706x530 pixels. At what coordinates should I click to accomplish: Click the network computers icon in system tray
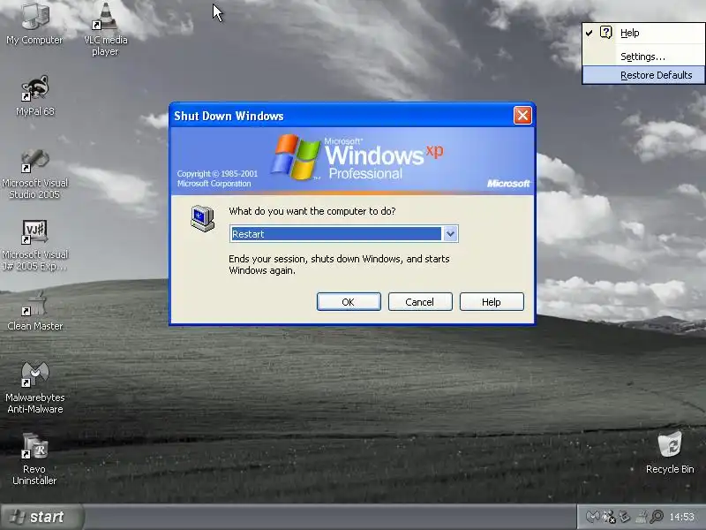(x=625, y=517)
